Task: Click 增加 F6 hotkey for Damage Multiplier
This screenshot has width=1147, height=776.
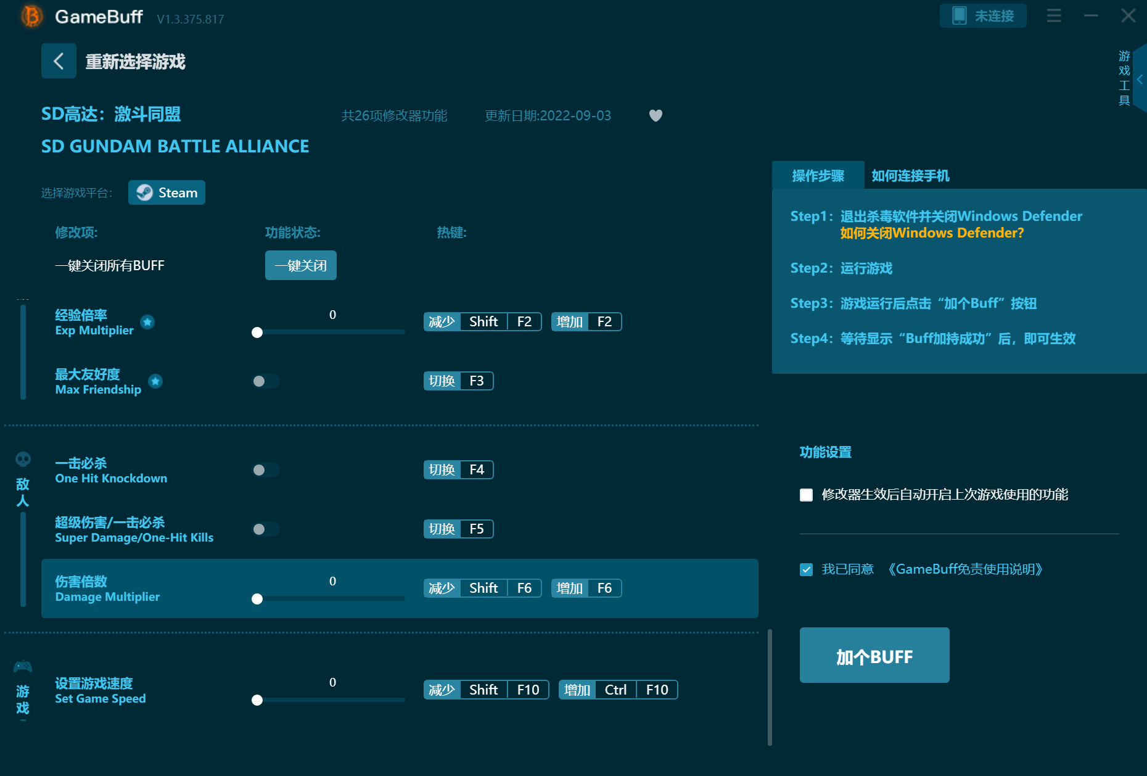Action: [586, 588]
